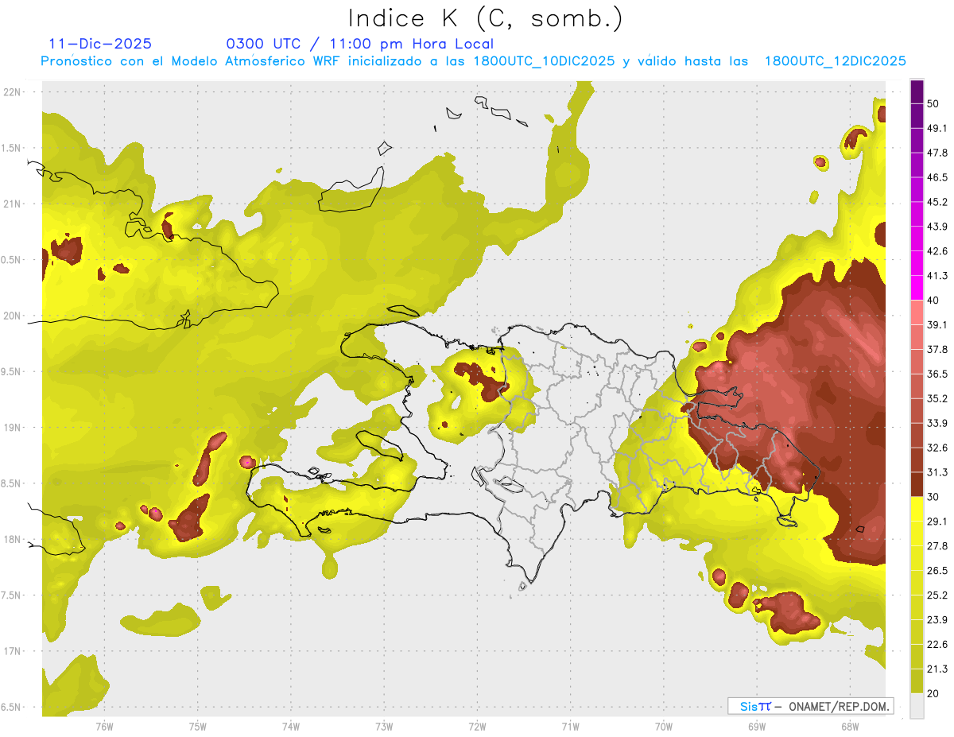This screenshot has height=737, width=954.
Task: Click the latitude label '18N'
Action: click(x=14, y=539)
